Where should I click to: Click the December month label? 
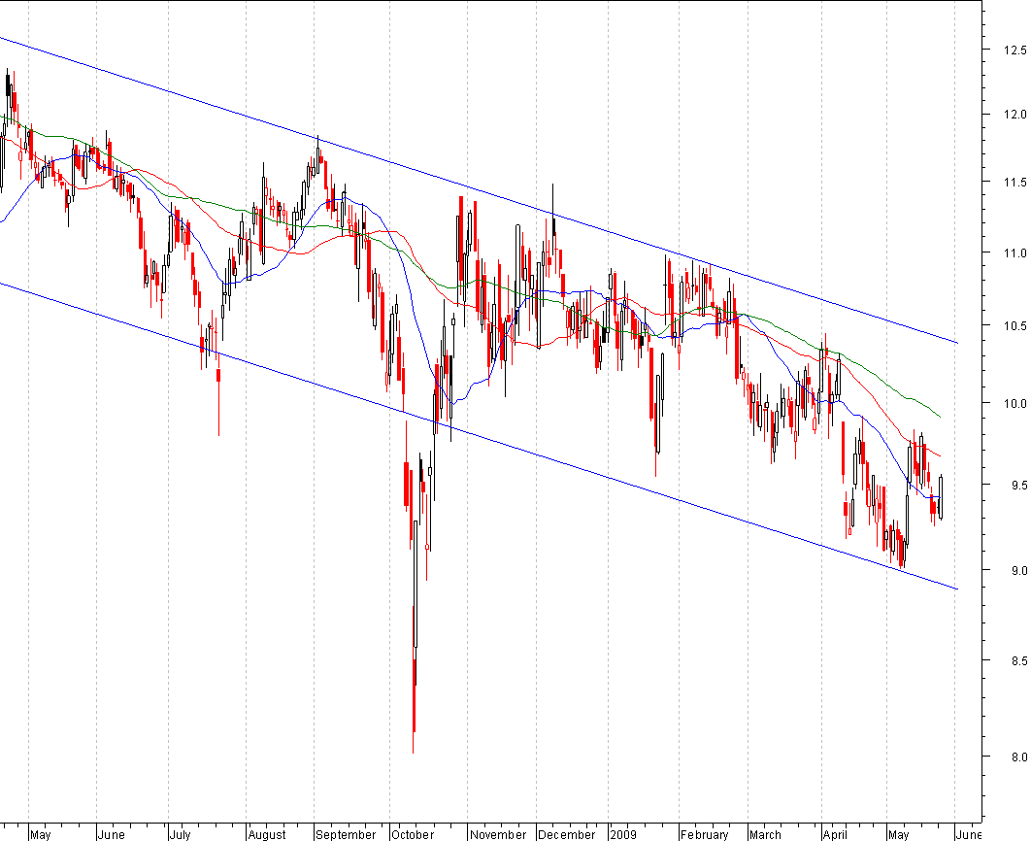(x=566, y=834)
